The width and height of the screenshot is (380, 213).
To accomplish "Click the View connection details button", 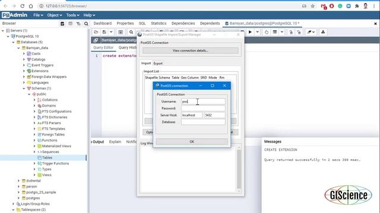I will point(190,50).
